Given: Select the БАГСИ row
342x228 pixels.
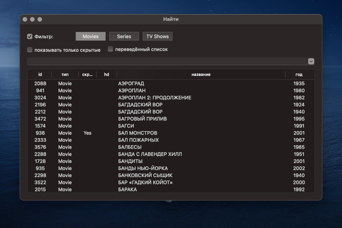Looking at the screenshot, I should 171,126.
